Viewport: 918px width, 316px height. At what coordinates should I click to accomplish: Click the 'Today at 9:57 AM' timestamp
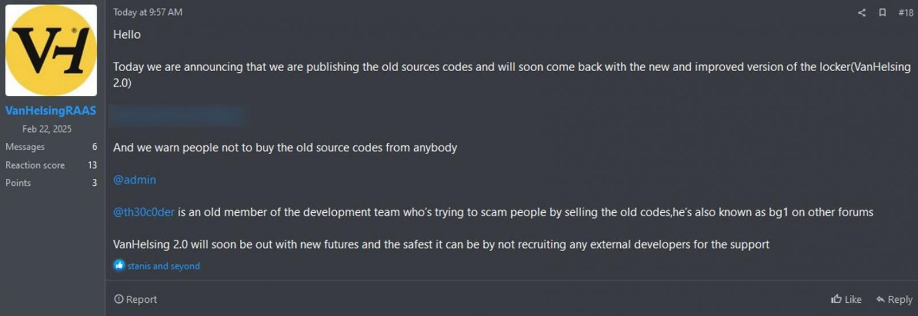point(147,12)
